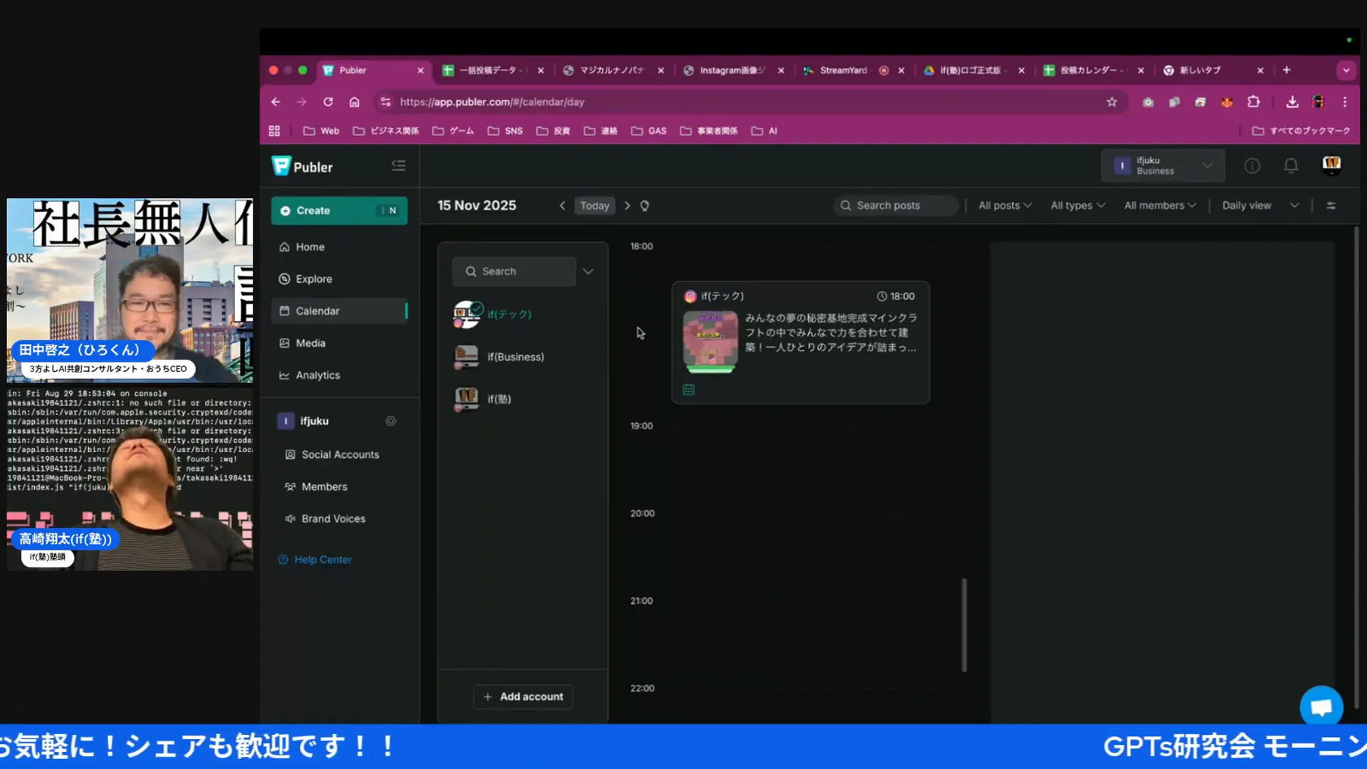Click the Add account button
Screen dimensions: 1367x769
[523, 696]
